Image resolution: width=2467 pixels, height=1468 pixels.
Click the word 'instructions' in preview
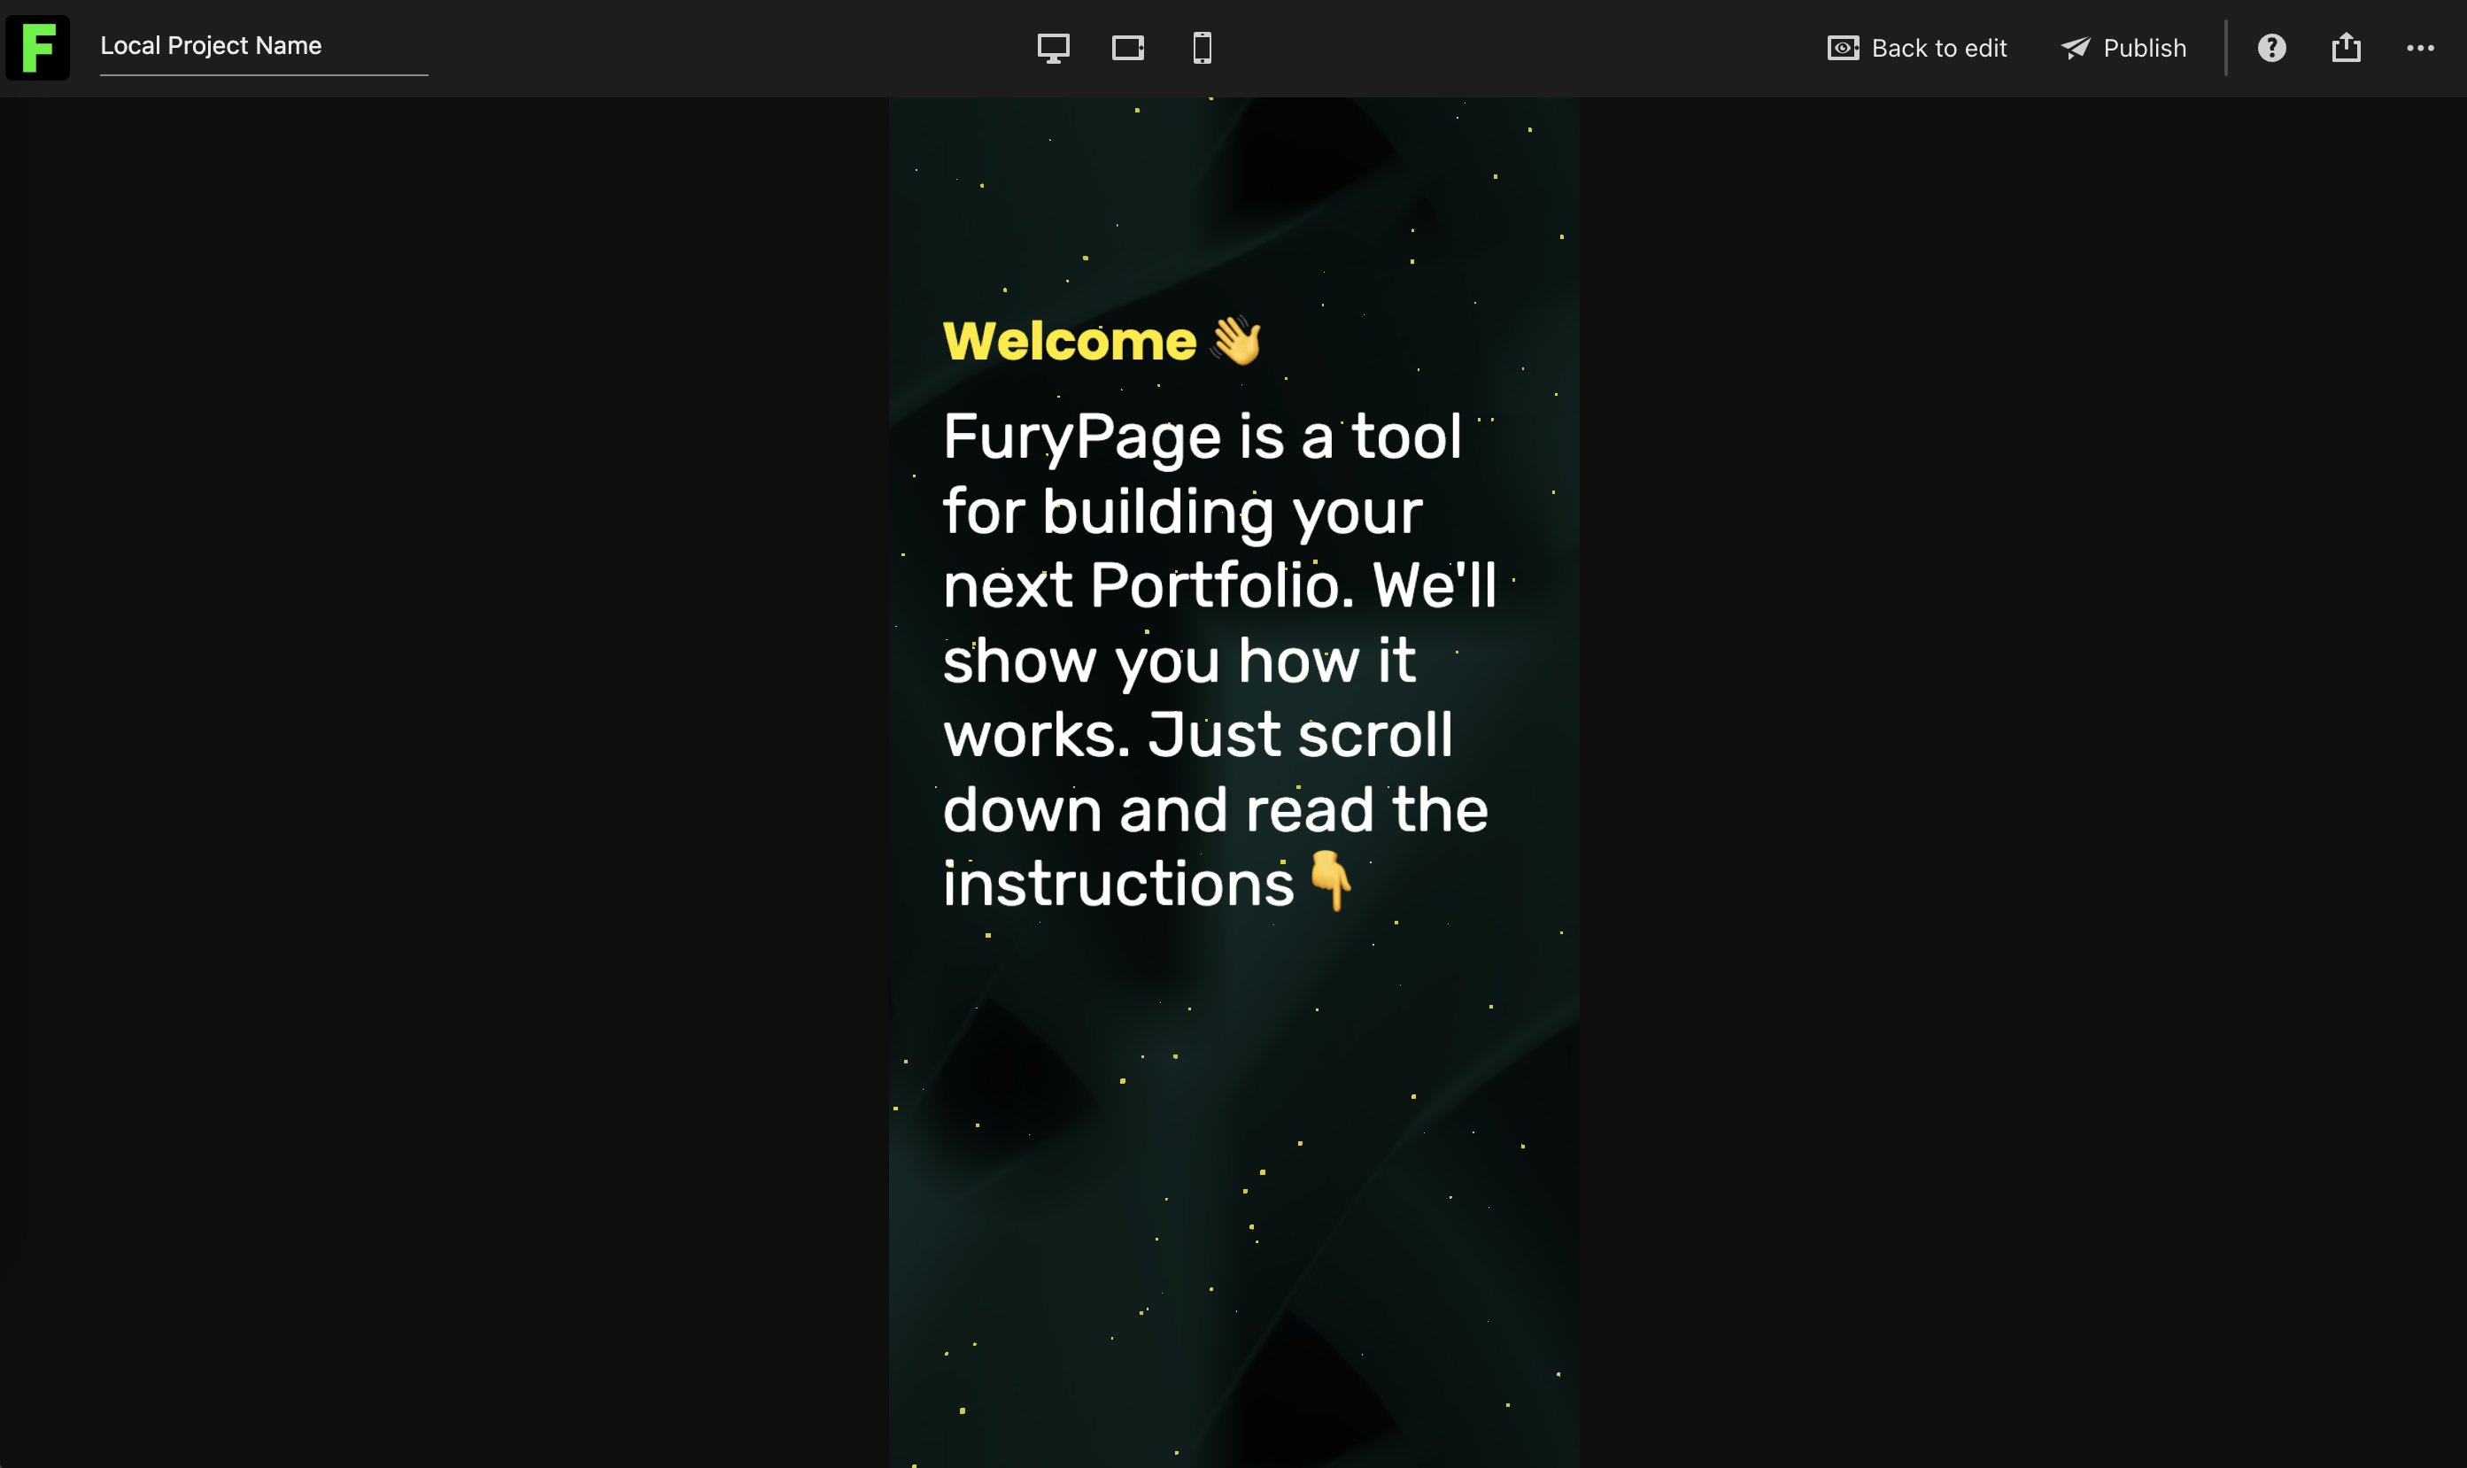point(1117,883)
